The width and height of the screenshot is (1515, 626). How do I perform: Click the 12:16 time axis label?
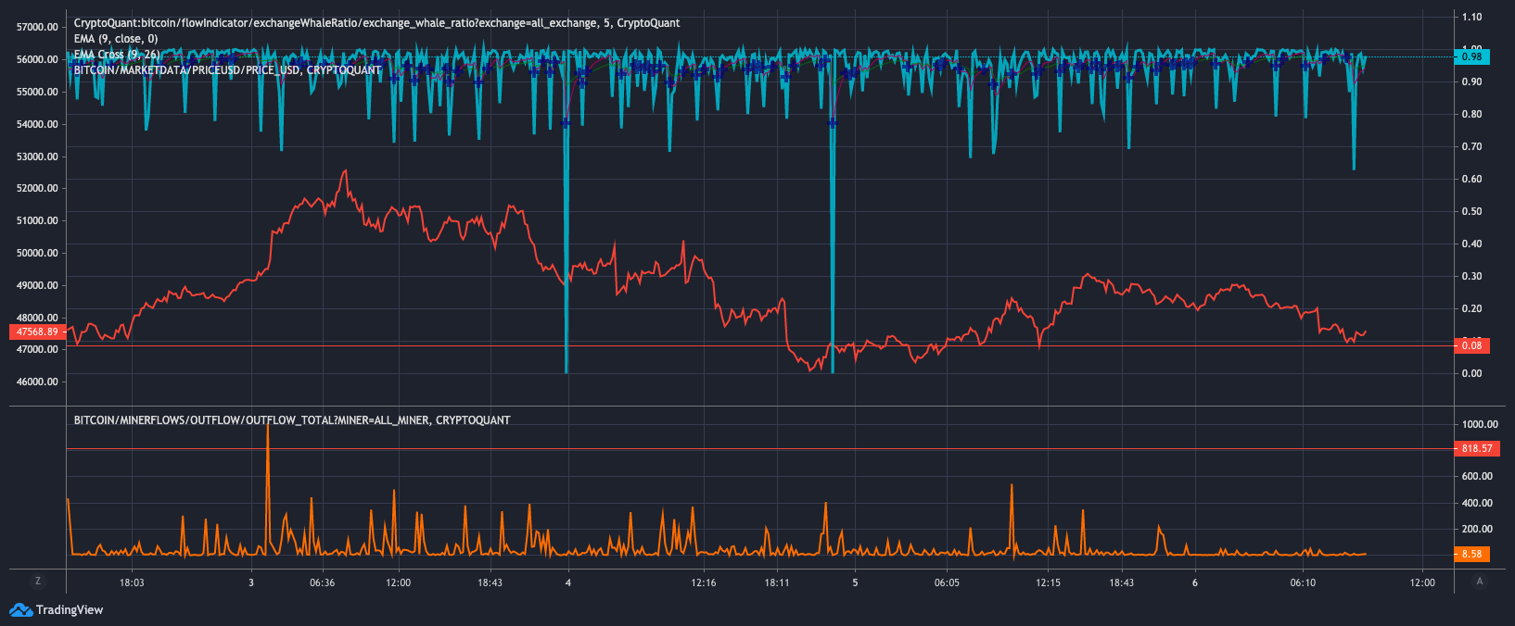pyautogui.click(x=704, y=582)
